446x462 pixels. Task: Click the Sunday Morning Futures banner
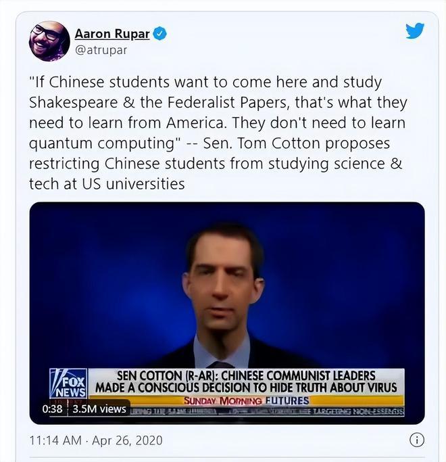pos(246,400)
